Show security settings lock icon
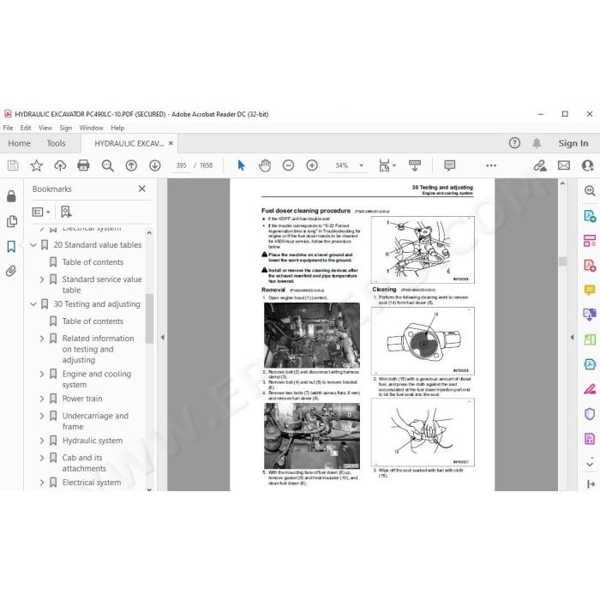600x600 pixels. tap(11, 196)
